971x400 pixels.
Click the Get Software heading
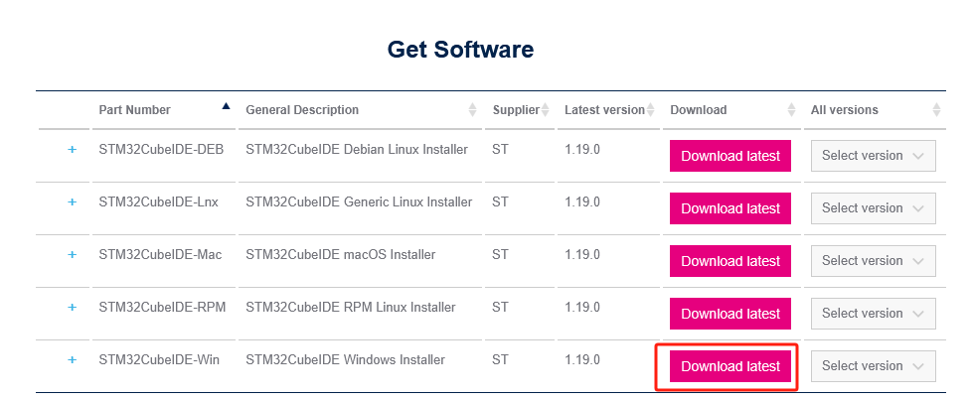(461, 49)
